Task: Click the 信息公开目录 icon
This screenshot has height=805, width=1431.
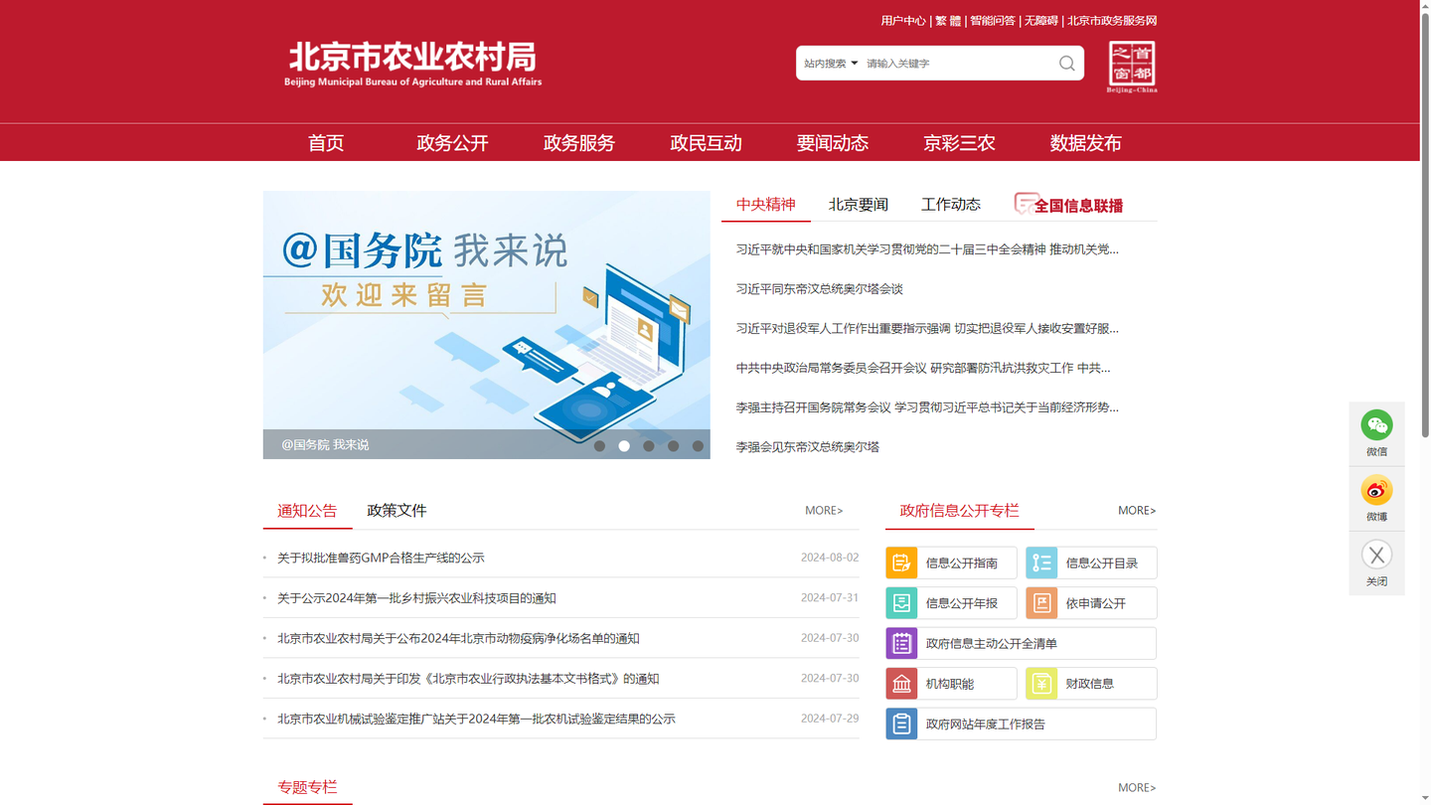Action: (1041, 563)
